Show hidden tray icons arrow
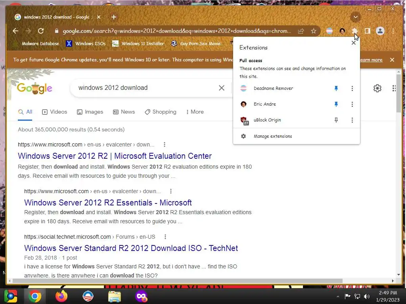 click(x=338, y=296)
